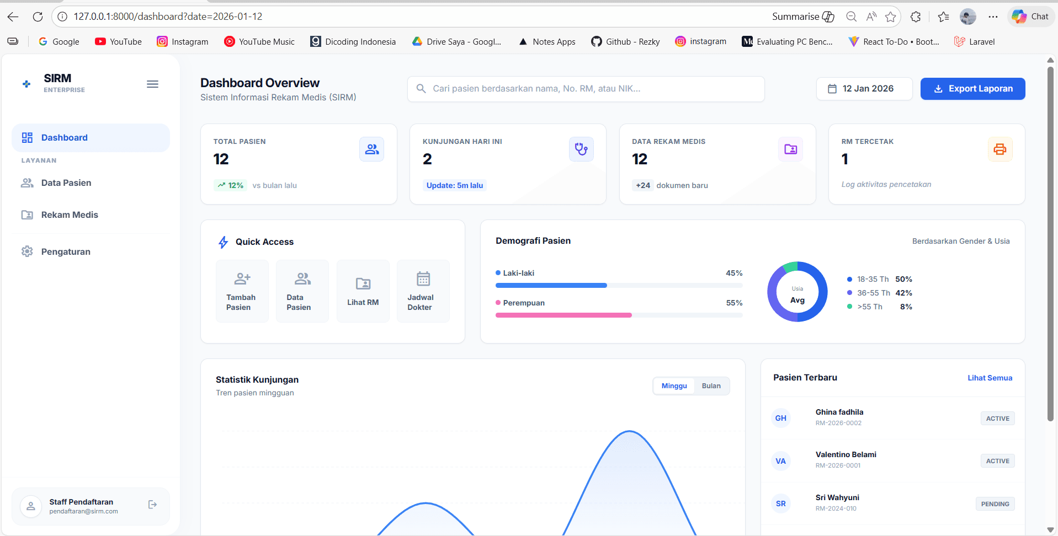Screen dimensions: 1058x536
Task: Click the Lihat Semua link
Action: pyautogui.click(x=990, y=378)
